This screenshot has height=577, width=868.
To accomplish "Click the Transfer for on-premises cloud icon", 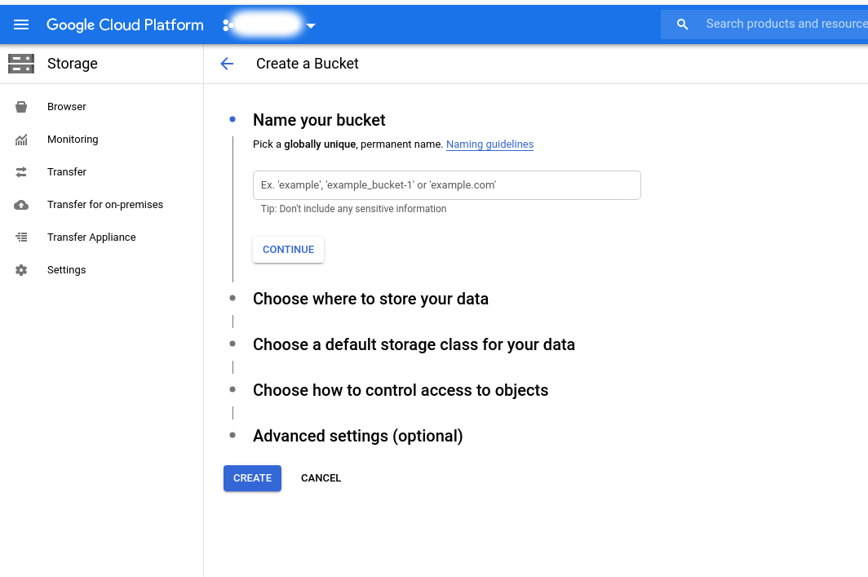I will point(21,204).
